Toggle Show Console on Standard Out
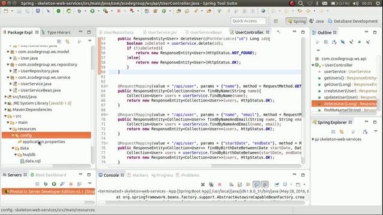 coord(256,185)
